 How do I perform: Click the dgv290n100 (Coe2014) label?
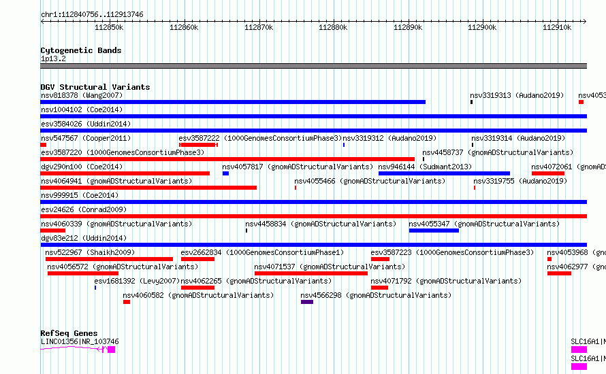(82, 167)
